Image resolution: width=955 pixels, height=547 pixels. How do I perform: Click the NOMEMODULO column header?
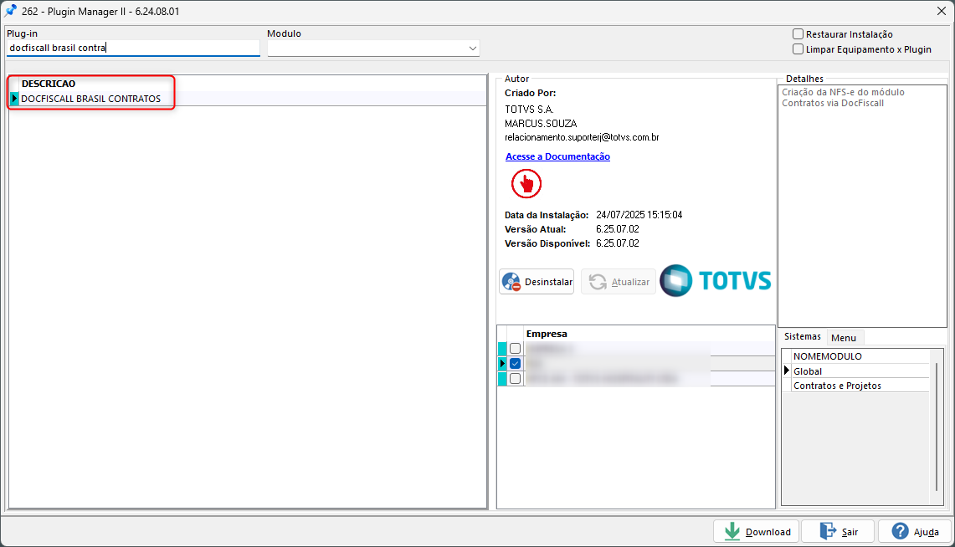pyautogui.click(x=827, y=356)
